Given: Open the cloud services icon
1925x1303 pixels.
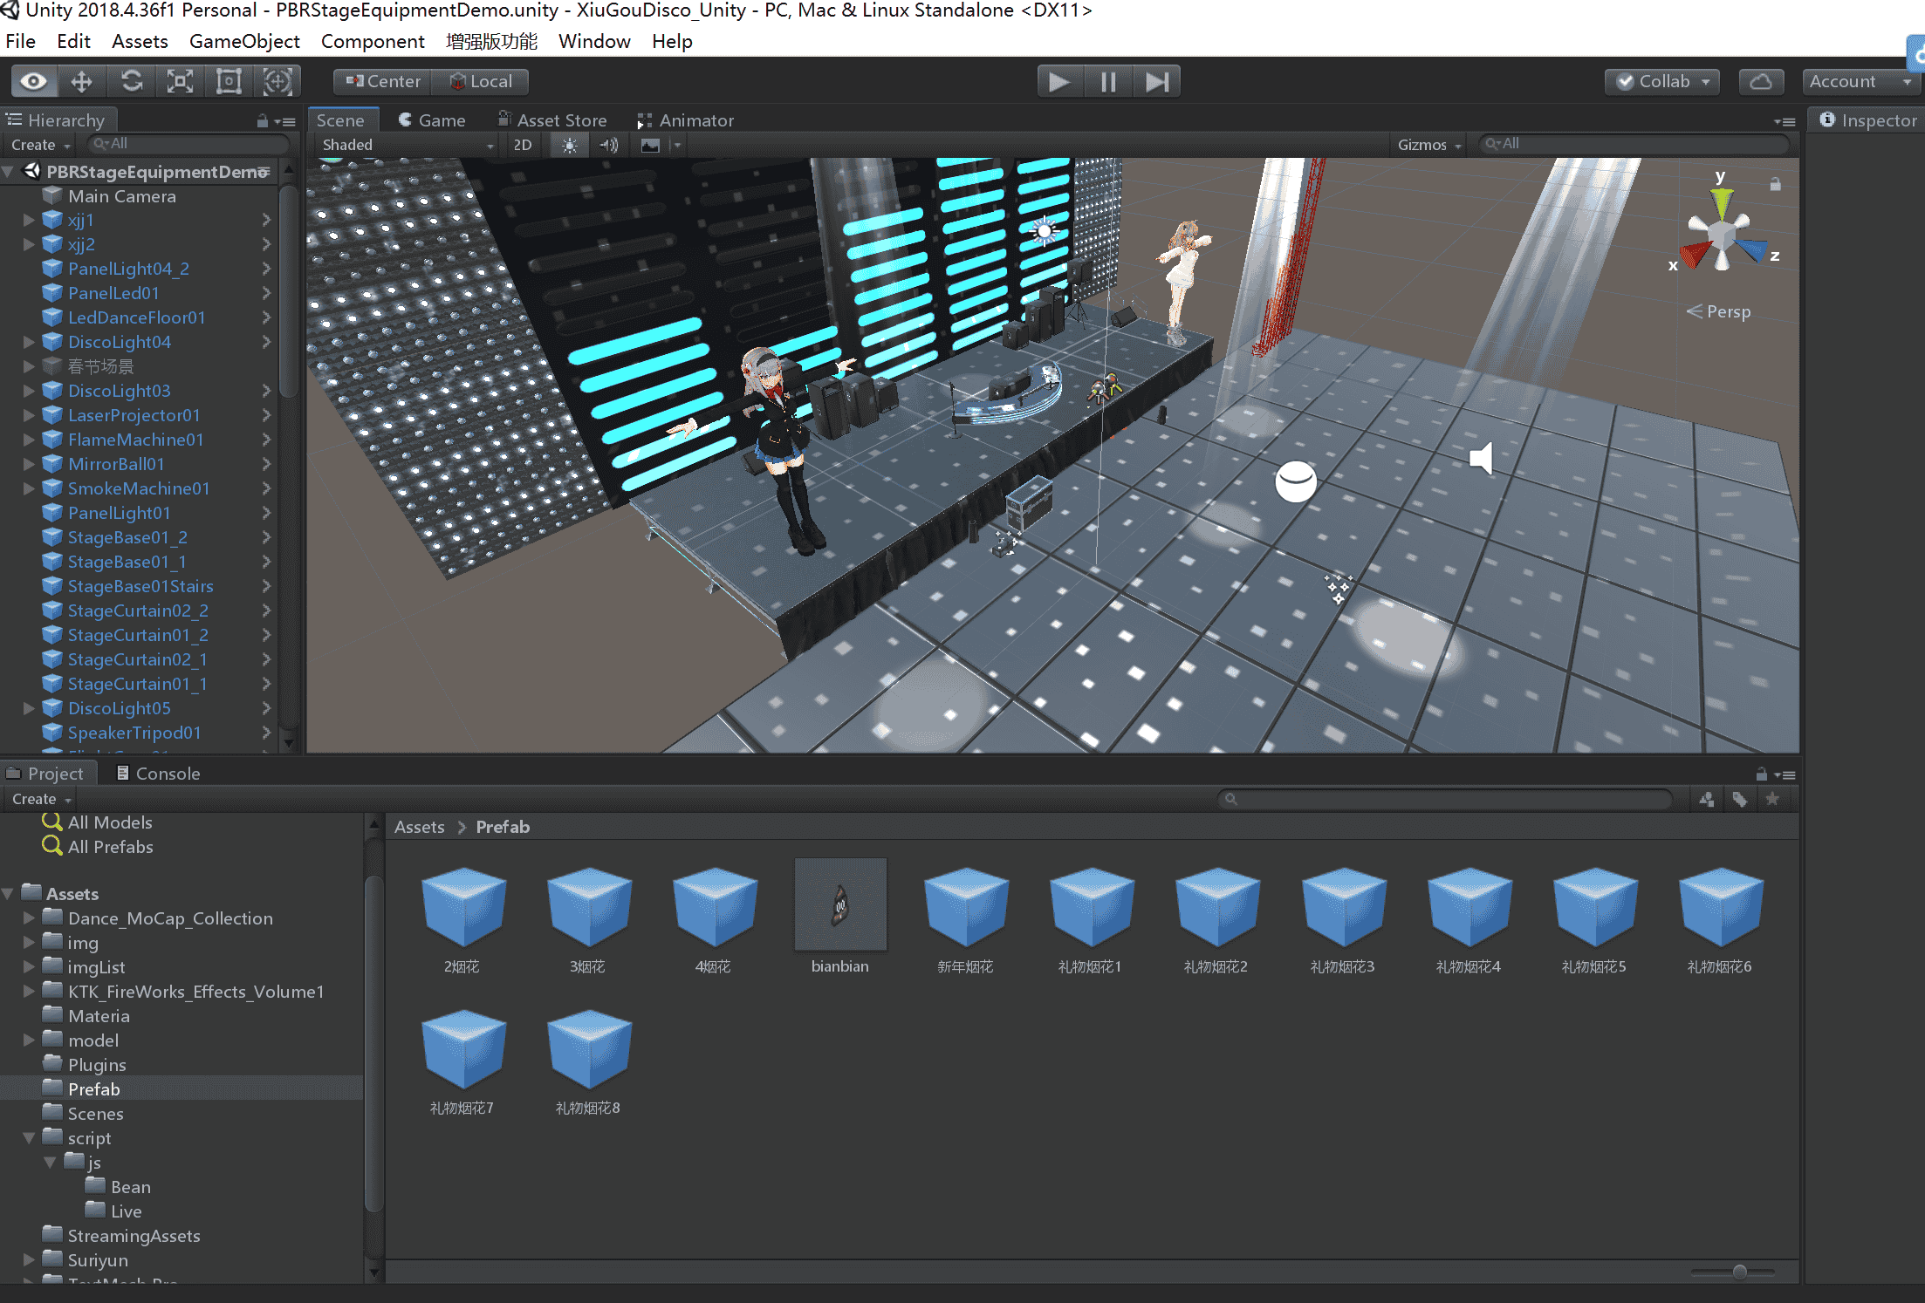Looking at the screenshot, I should pyautogui.click(x=1760, y=82).
